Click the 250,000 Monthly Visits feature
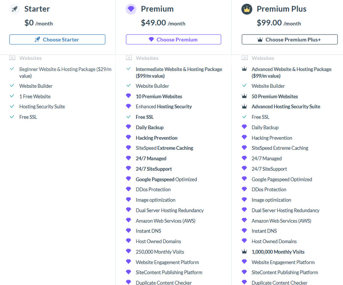This screenshot has height=285, width=343. (x=160, y=252)
